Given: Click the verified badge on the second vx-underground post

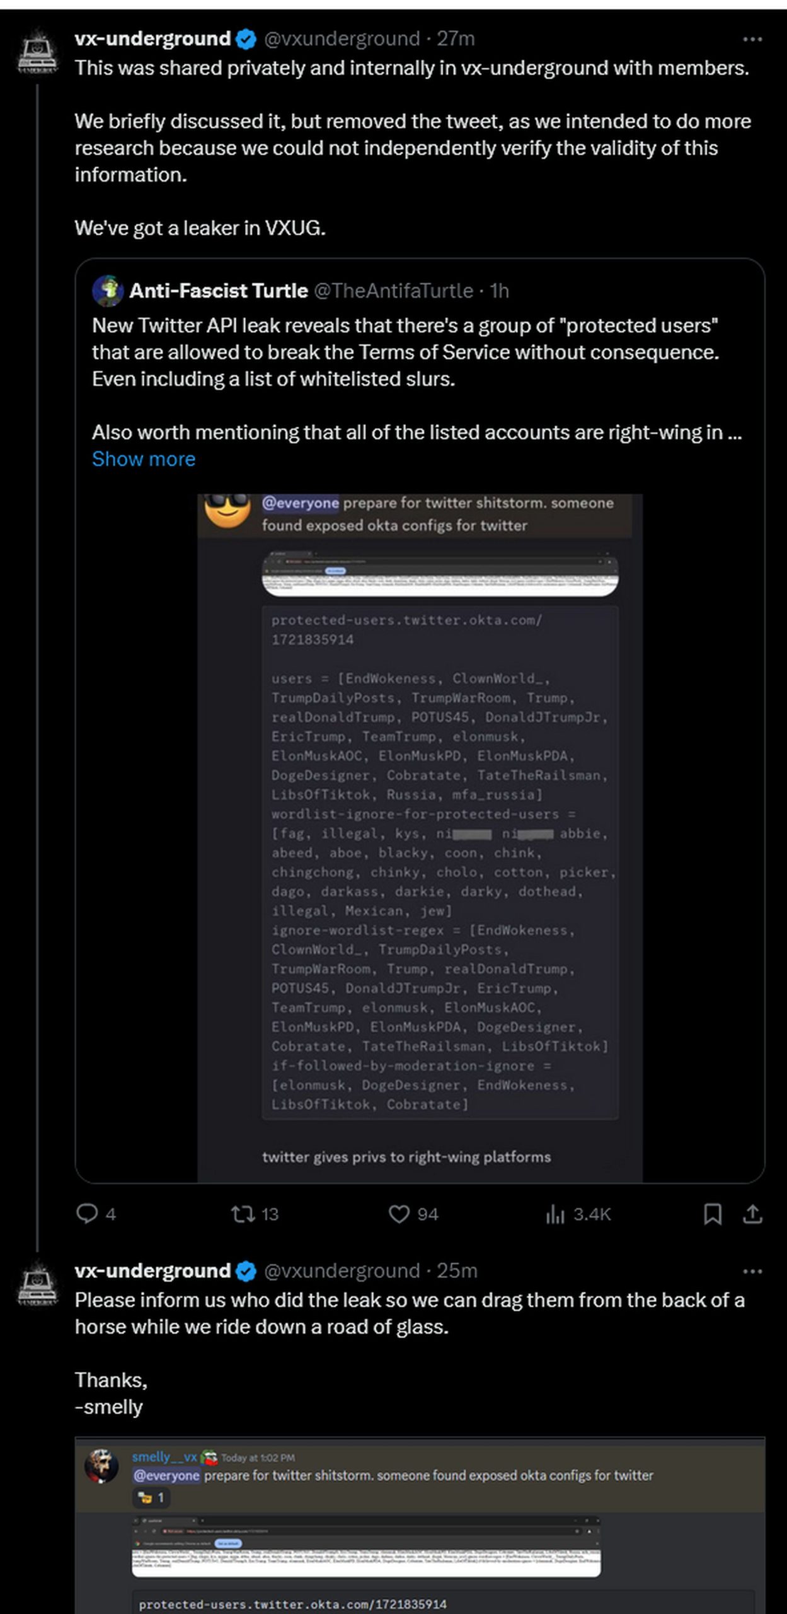Looking at the screenshot, I should coord(245,1270).
